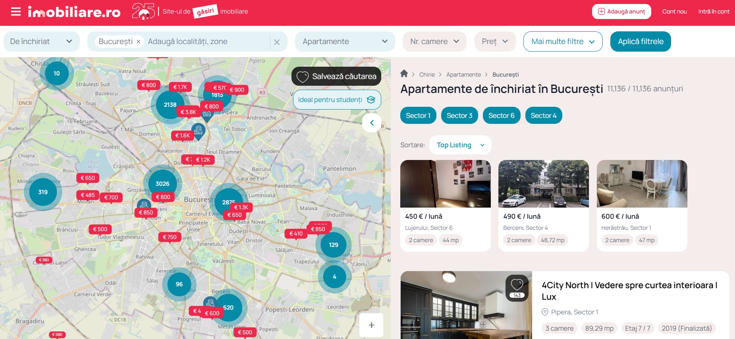Favorite the 4City North listing heart
Image resolution: width=735 pixels, height=339 pixels.
pyautogui.click(x=517, y=285)
